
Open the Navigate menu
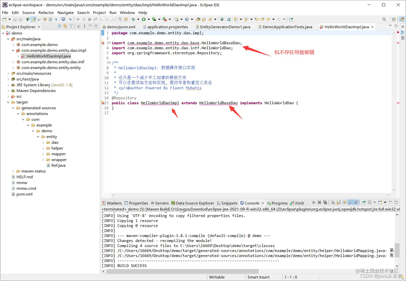[66, 13]
